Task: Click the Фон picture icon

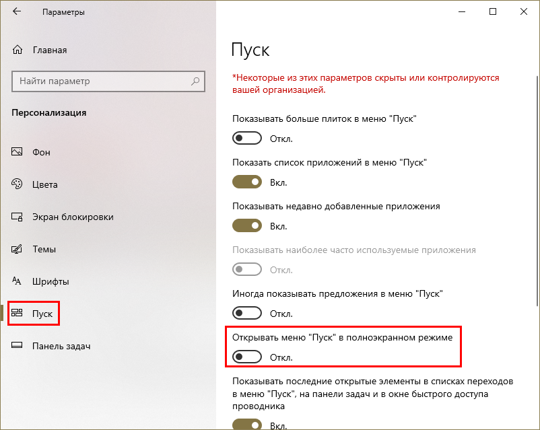Action: 18,152
